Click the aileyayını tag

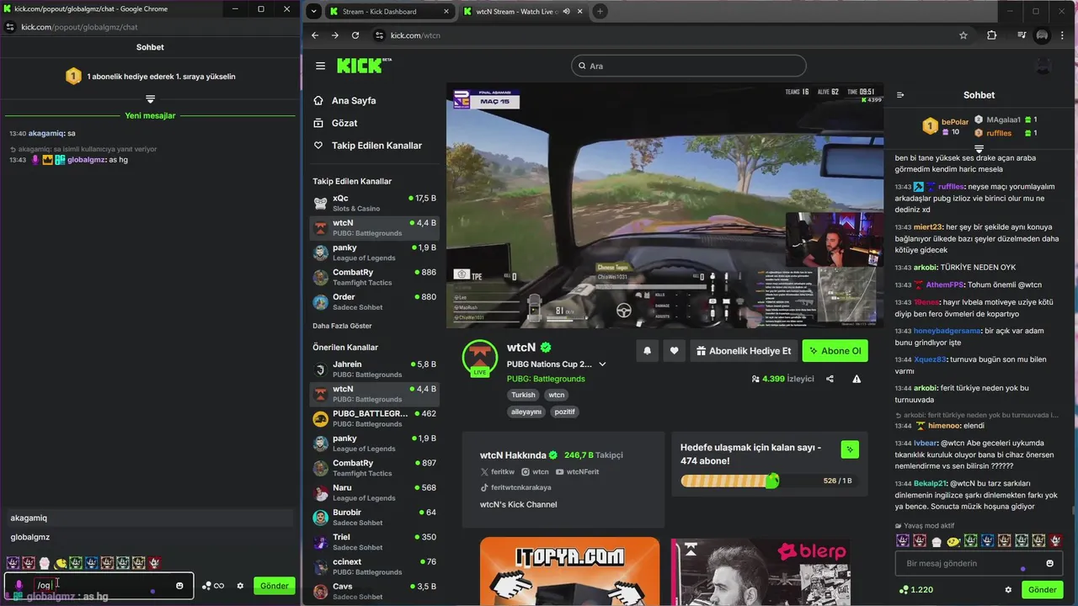click(x=526, y=412)
